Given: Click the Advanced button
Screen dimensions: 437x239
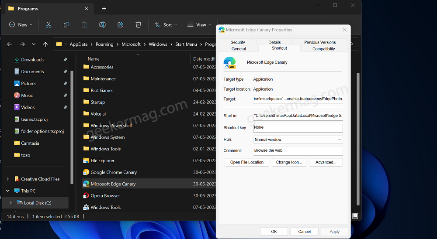Looking at the screenshot, I should 326,162.
